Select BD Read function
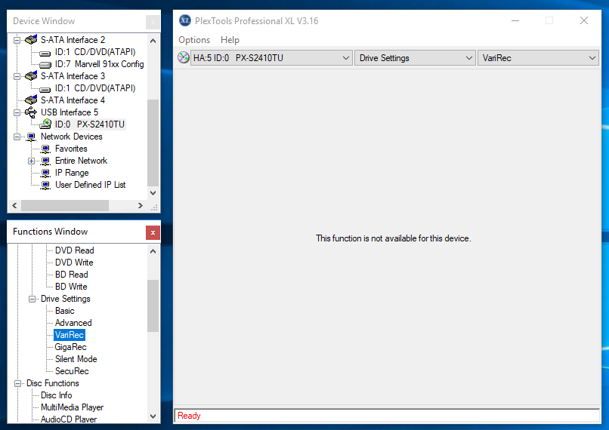This screenshot has width=609, height=430. pos(72,274)
